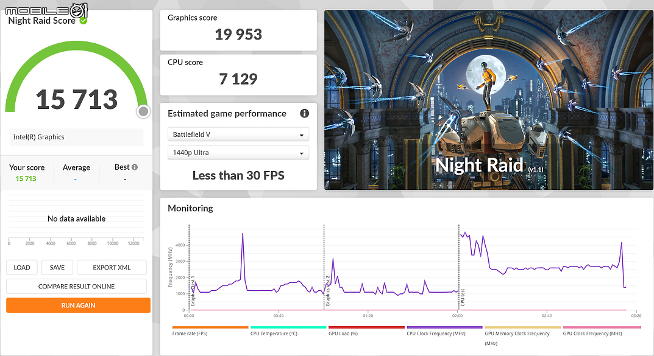Click the Graphics test 1 timeline marker
Screen dimensions: 654x356
coord(193,291)
